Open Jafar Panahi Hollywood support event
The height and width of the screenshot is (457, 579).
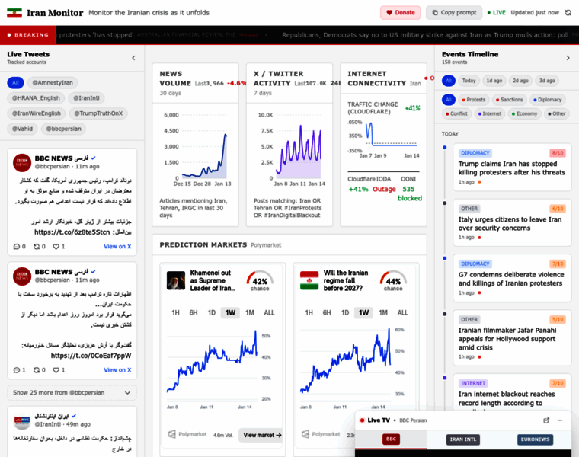click(x=512, y=338)
